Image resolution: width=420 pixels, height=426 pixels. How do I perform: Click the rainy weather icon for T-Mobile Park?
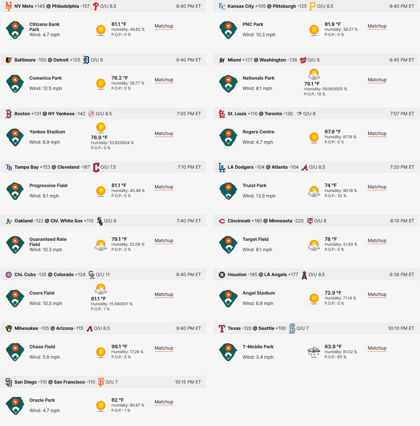[x=314, y=352]
